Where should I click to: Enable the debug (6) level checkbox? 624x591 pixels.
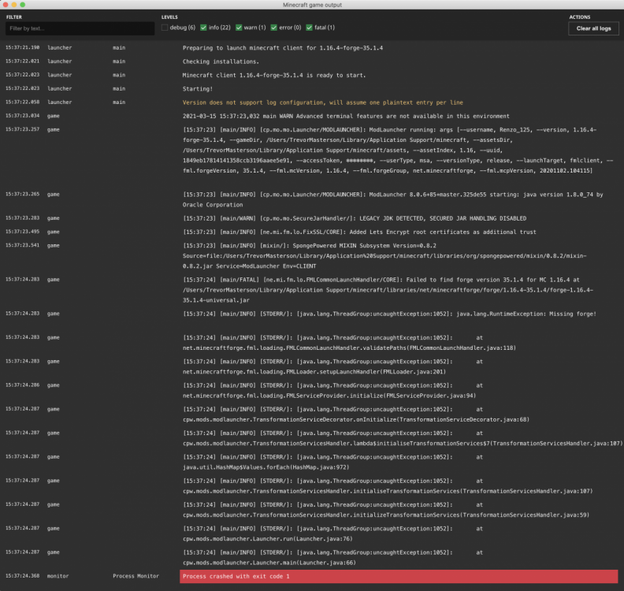pyautogui.click(x=165, y=28)
